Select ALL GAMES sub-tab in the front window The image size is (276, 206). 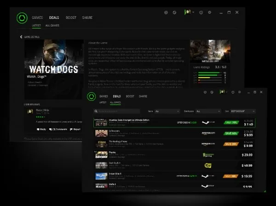click(115, 102)
